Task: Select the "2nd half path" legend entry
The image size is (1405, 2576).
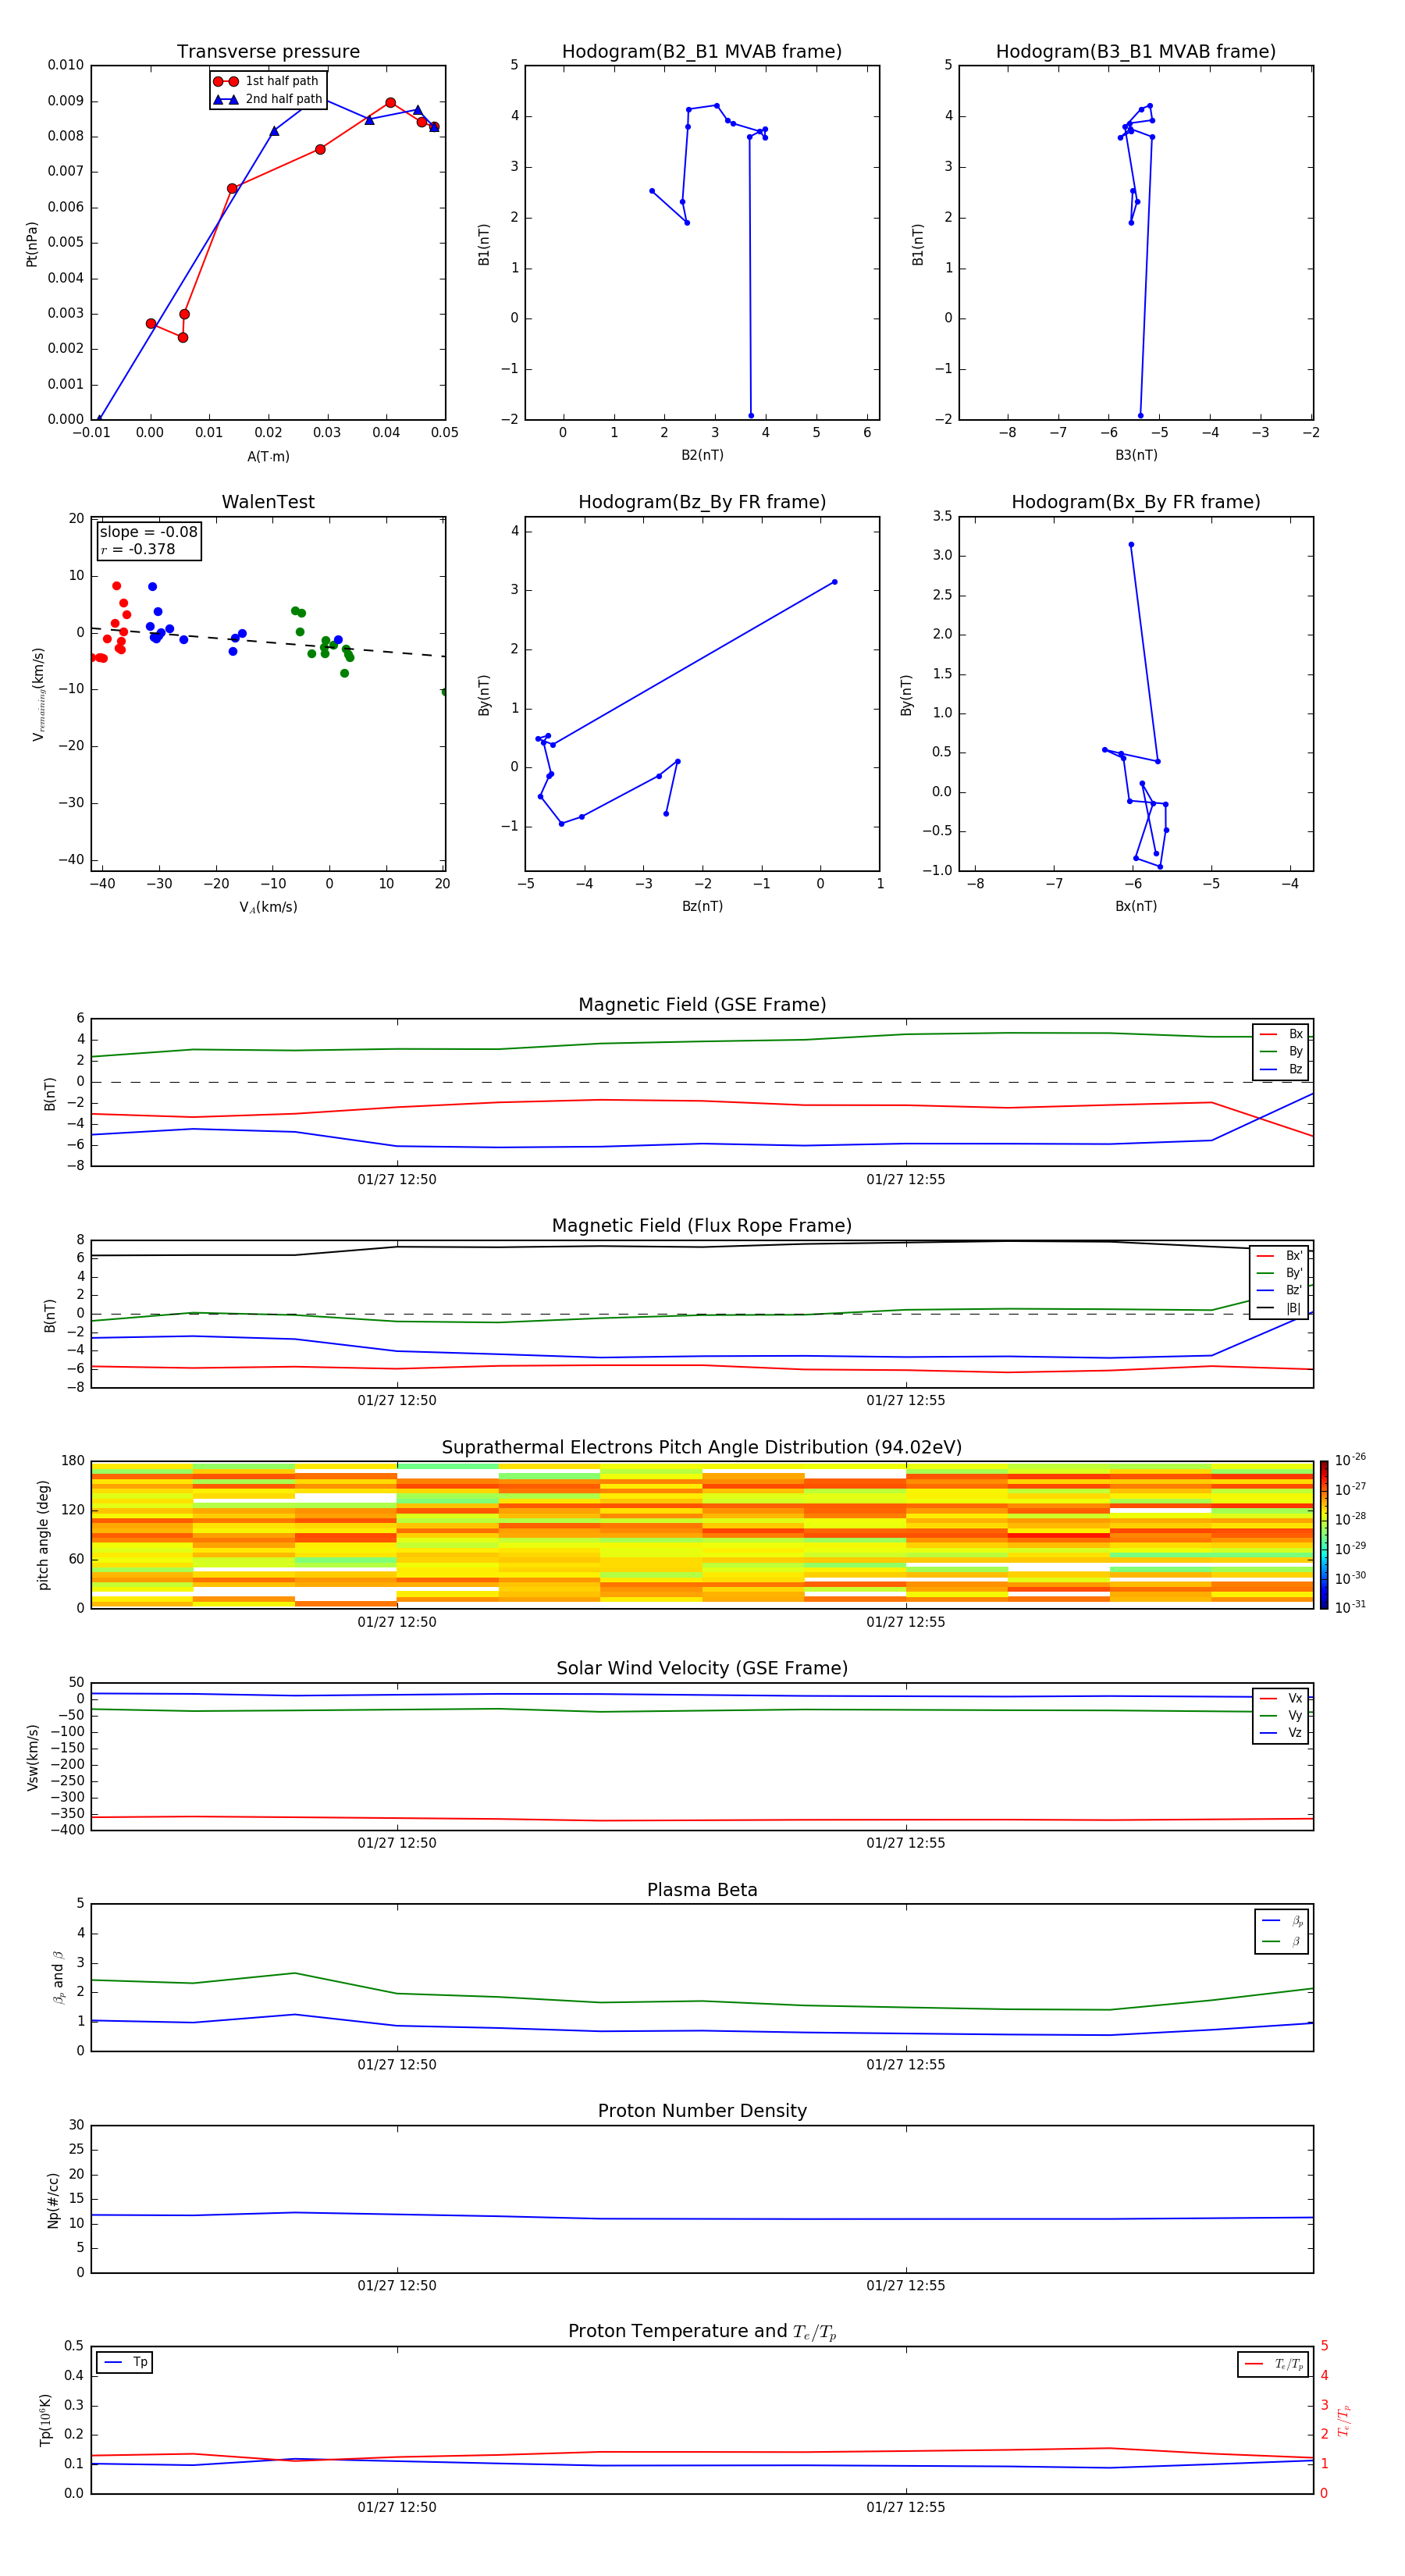Action: [x=267, y=99]
